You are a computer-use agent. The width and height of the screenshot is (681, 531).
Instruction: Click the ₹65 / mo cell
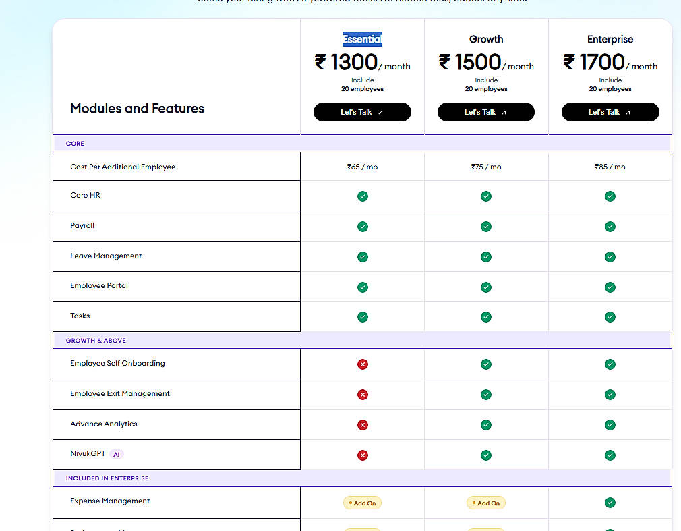[x=362, y=167]
